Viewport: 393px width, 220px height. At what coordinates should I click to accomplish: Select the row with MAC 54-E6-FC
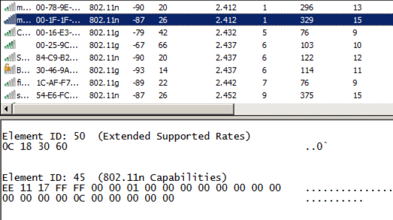coord(196,95)
